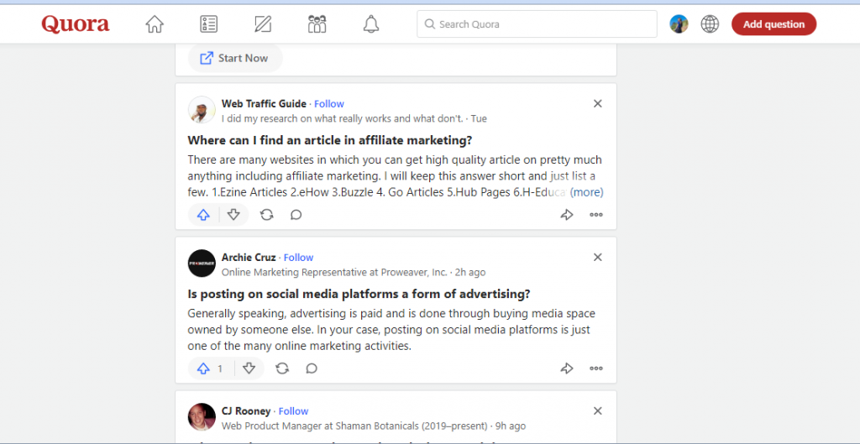The height and width of the screenshot is (444, 860).
Task: Upvote the Web Traffic Guide answer
Action: (x=203, y=215)
